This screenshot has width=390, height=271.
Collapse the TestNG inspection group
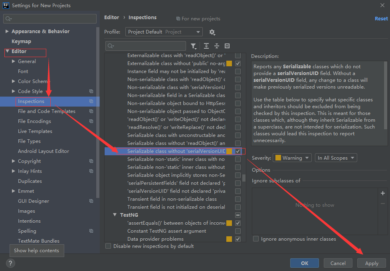[115, 215]
